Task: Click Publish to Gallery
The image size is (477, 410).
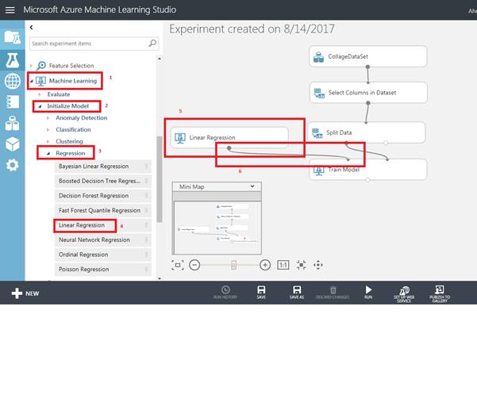Action: [440, 294]
